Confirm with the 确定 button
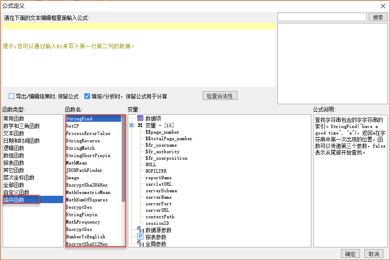The image size is (390, 260). pos(350,254)
